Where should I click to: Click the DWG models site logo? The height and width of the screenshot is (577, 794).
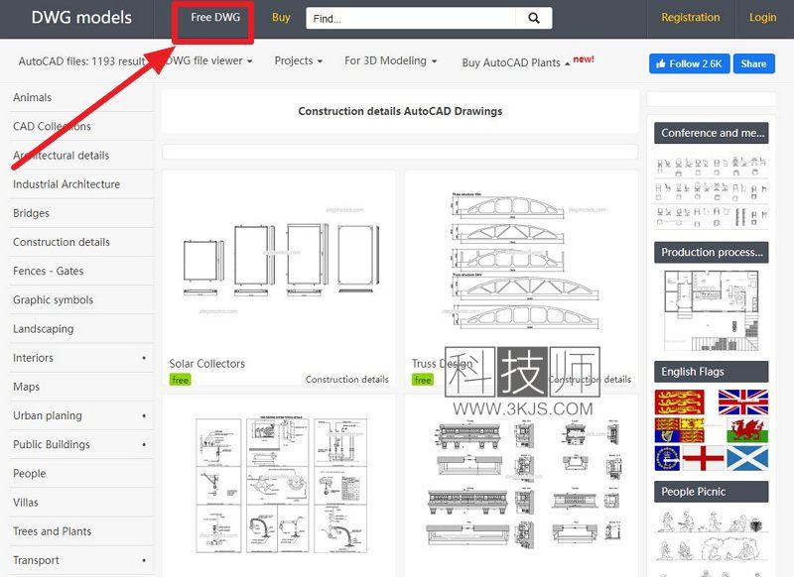(81, 17)
